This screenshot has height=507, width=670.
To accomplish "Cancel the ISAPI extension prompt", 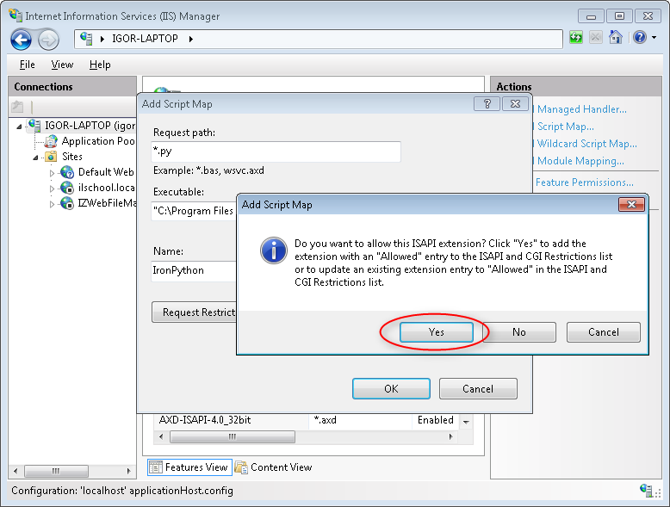I will [x=604, y=332].
